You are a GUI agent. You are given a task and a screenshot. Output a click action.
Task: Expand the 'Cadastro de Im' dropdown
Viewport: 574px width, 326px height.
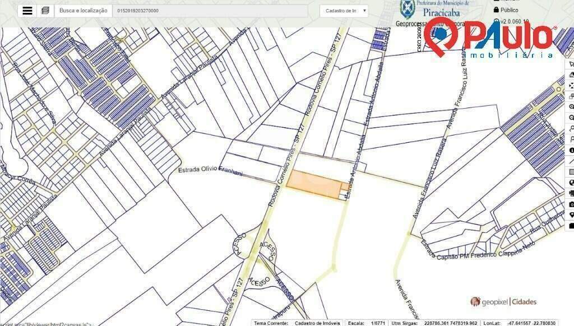344,11
